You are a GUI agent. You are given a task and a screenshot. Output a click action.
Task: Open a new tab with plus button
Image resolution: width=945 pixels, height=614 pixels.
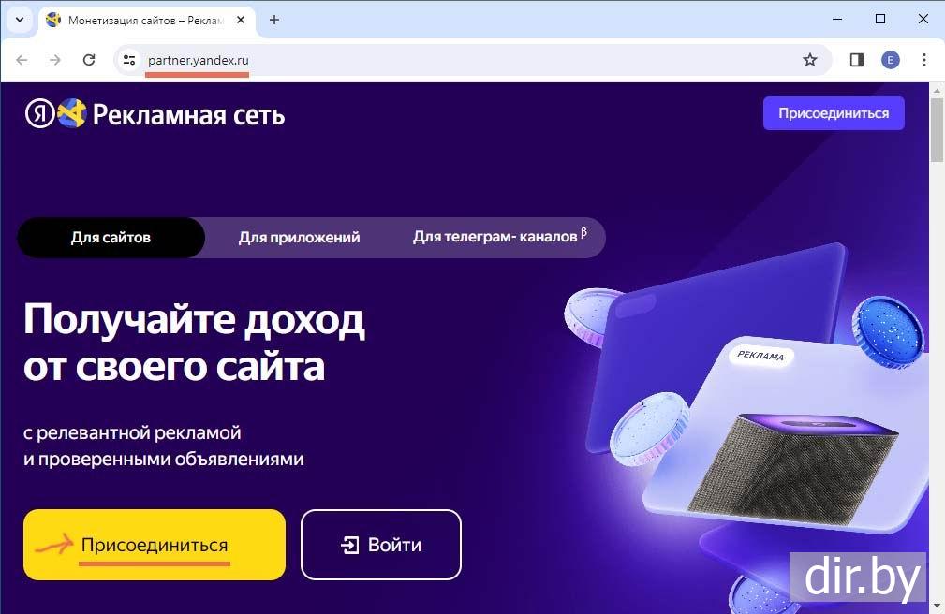coord(274,20)
